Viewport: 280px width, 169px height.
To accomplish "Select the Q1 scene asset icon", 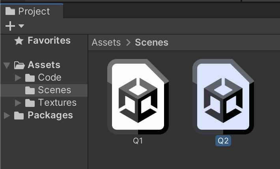I will (x=138, y=97).
